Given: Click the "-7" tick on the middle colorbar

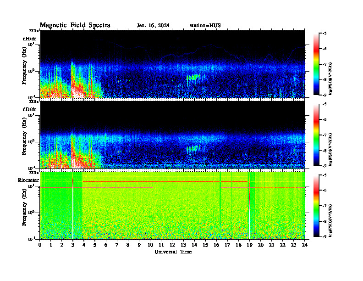Looking at the screenshot, I should click(x=324, y=135).
